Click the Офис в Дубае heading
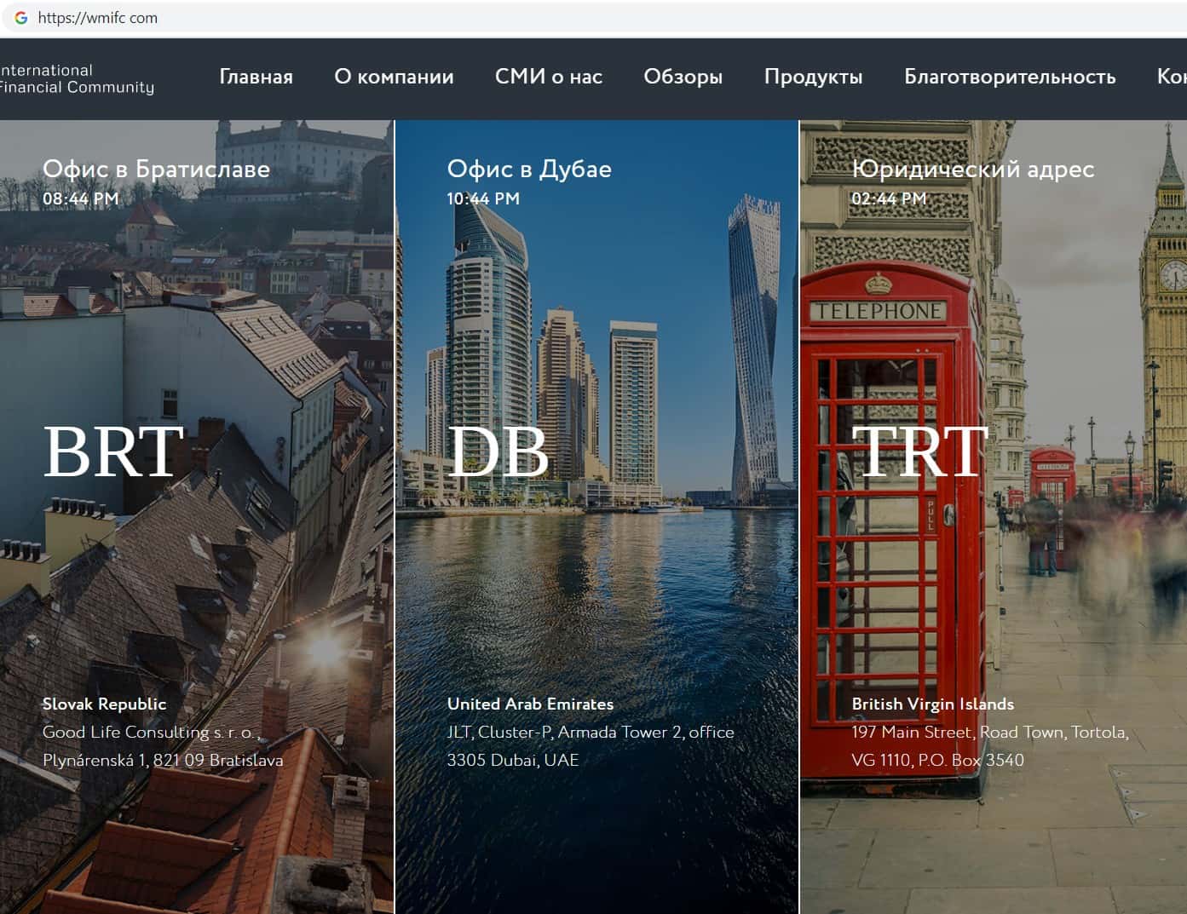The height and width of the screenshot is (914, 1187). (x=529, y=169)
